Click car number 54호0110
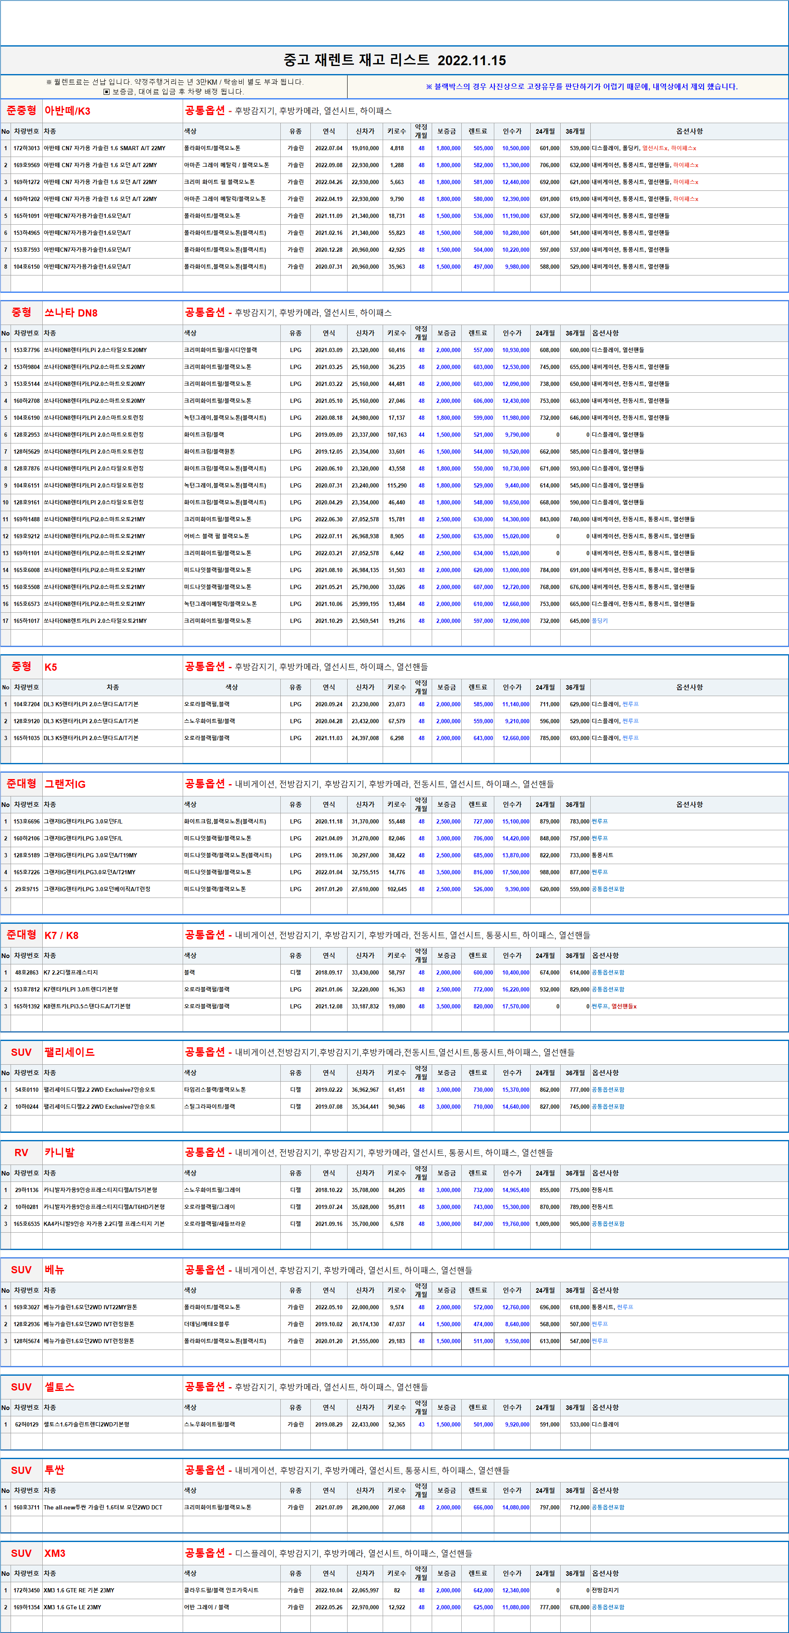 (x=27, y=1090)
